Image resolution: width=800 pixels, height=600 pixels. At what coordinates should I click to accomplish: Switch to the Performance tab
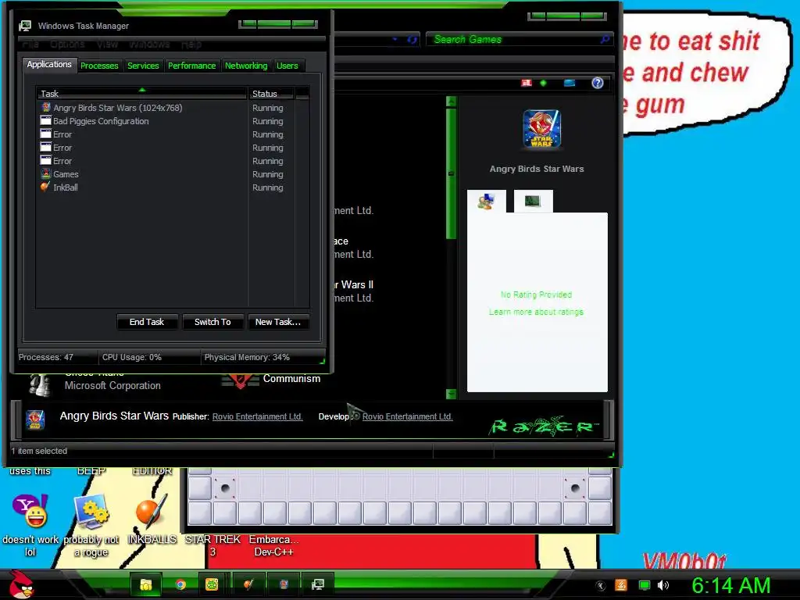point(191,66)
